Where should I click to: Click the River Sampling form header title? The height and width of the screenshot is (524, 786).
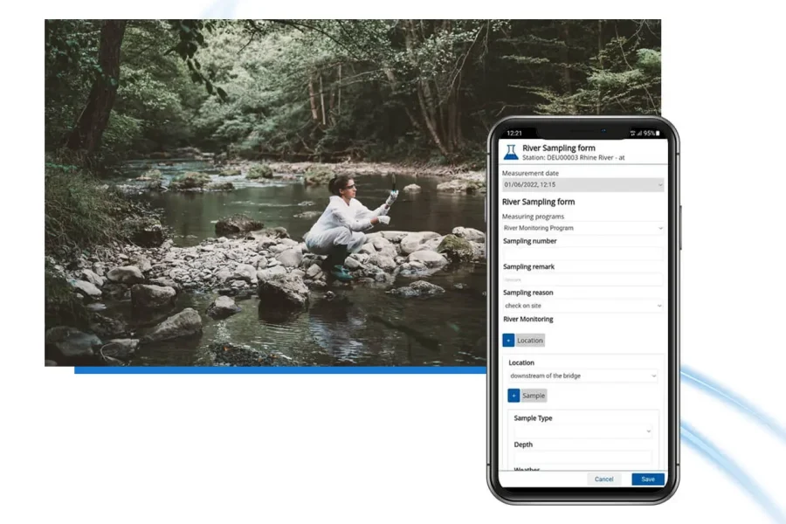click(x=559, y=148)
